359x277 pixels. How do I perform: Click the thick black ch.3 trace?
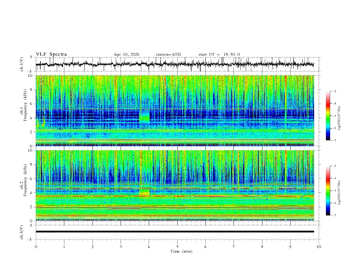point(175,232)
